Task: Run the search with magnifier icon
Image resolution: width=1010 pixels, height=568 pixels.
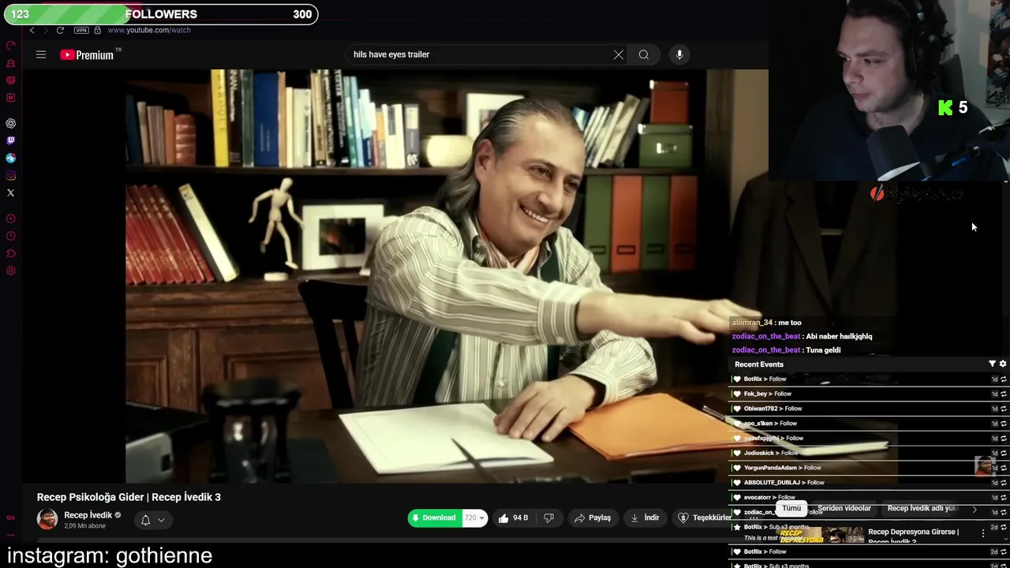Action: (x=644, y=54)
